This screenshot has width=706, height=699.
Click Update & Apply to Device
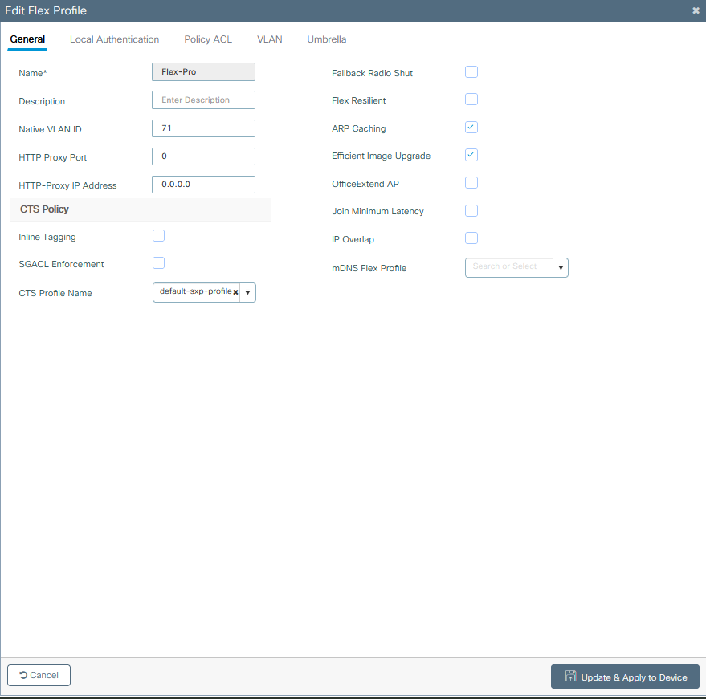click(625, 677)
